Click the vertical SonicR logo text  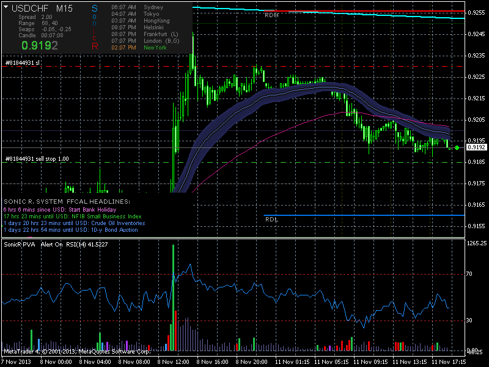[95, 27]
